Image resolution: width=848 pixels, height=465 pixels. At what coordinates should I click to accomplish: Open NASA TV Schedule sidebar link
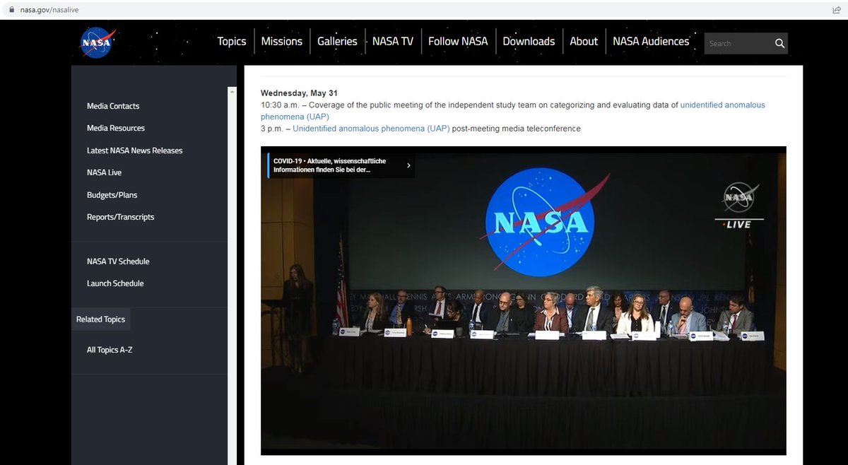pos(118,261)
